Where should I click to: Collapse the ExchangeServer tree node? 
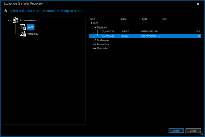9,20
